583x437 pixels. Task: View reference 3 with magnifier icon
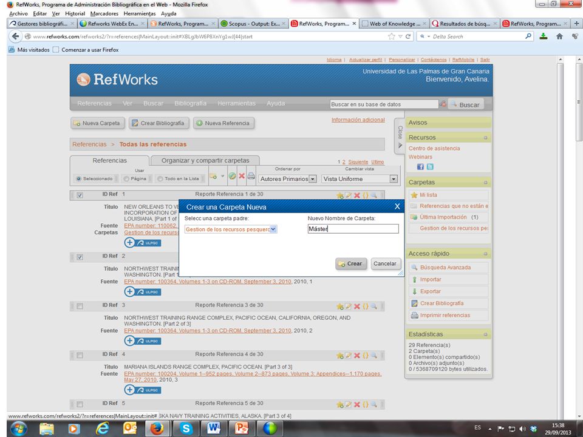click(373, 306)
